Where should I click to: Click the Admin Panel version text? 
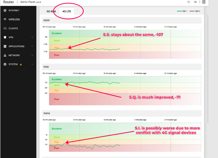point(31,2)
